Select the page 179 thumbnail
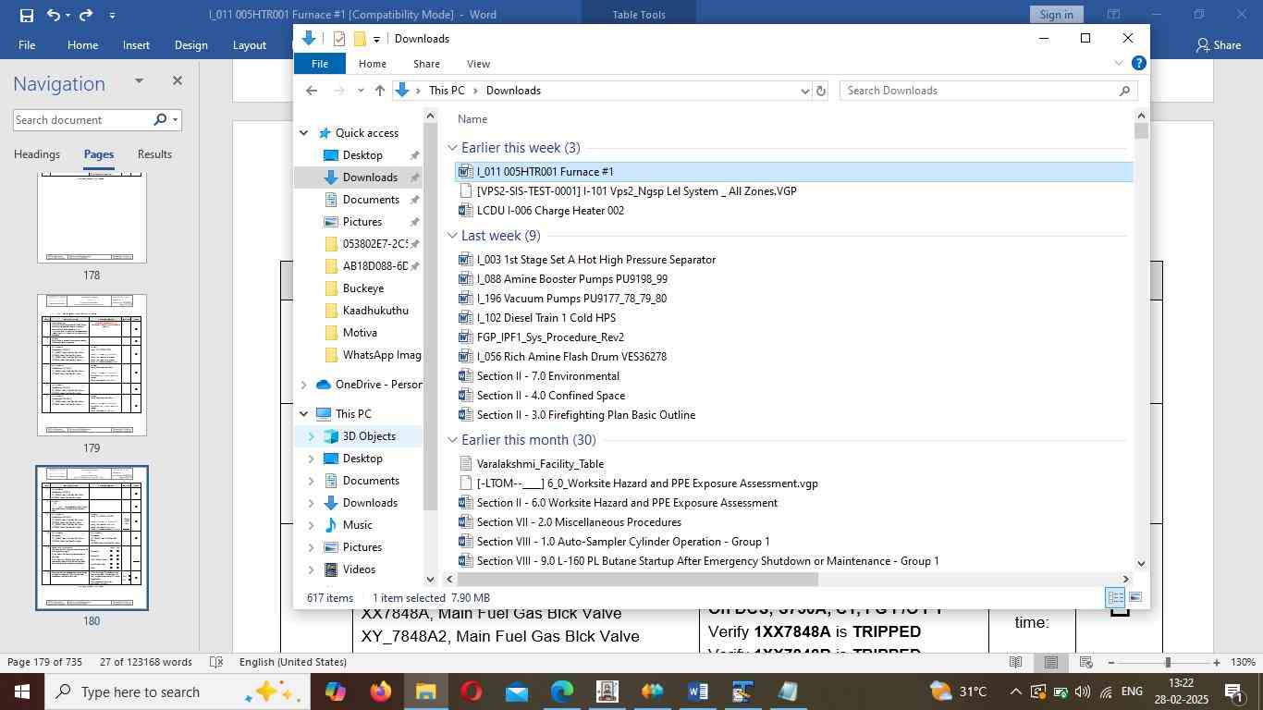 (92, 365)
